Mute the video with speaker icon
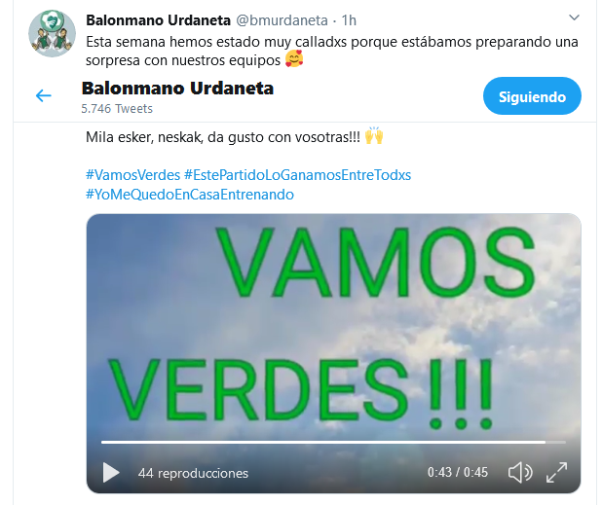 520,472
